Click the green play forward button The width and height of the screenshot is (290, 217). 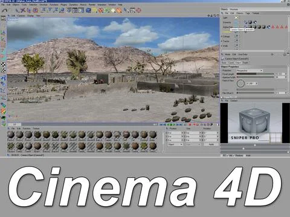(x=174, y=125)
